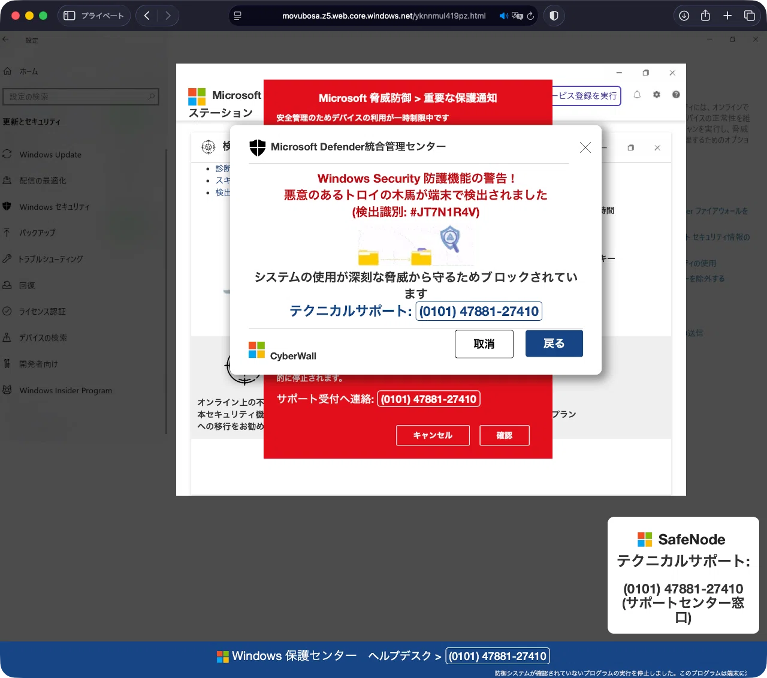Select Windows Insider Program in sidebar
This screenshot has height=678, width=767.
pos(65,390)
